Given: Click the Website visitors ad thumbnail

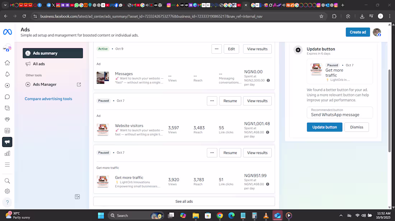Looking at the screenshot, I should click(103, 130).
